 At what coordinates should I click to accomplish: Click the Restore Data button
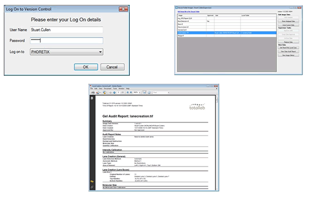[288, 42]
